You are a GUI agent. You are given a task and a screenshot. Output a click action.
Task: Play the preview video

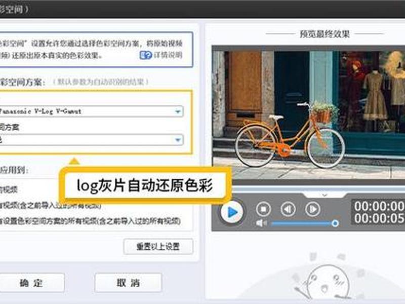tap(232, 212)
